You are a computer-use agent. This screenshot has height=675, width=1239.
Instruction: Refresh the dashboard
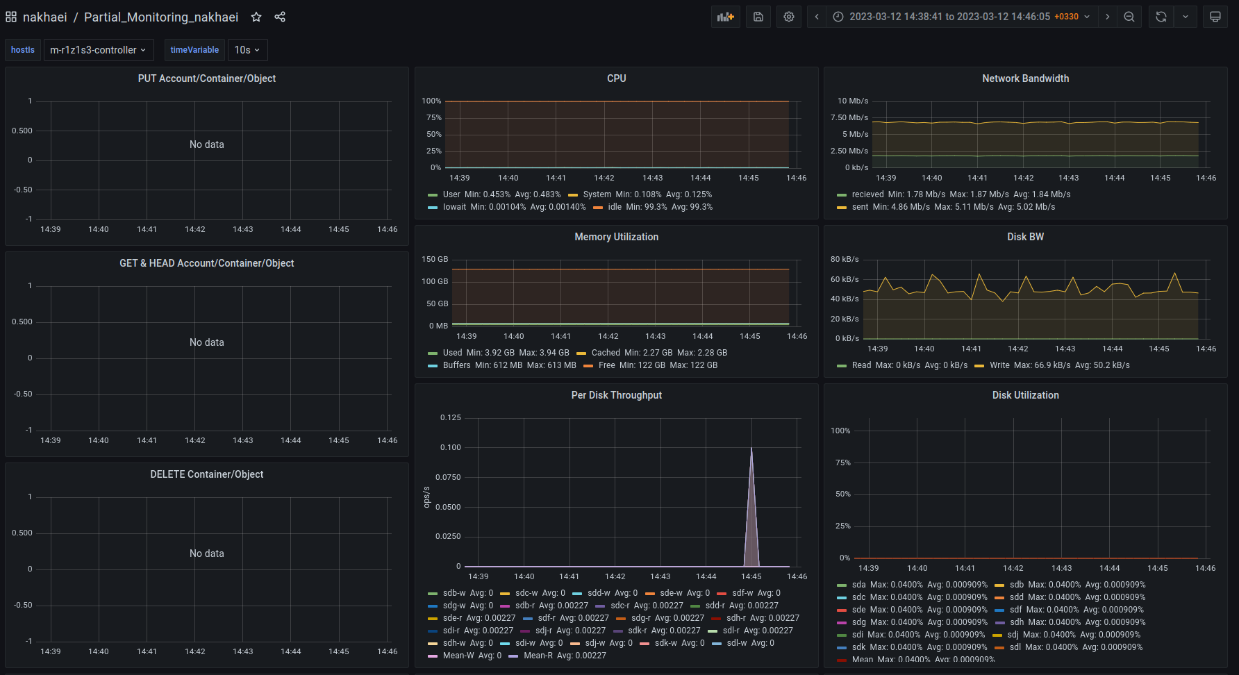point(1161,17)
